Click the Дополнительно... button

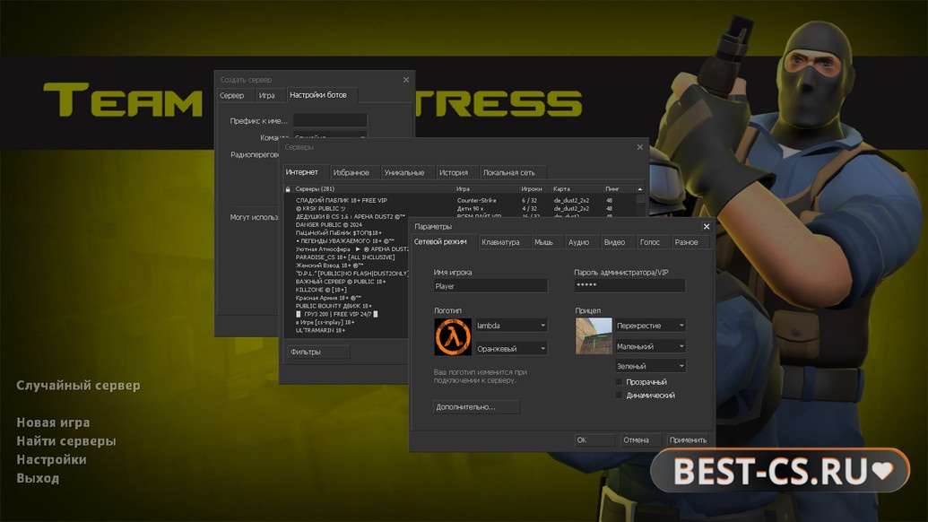(476, 406)
